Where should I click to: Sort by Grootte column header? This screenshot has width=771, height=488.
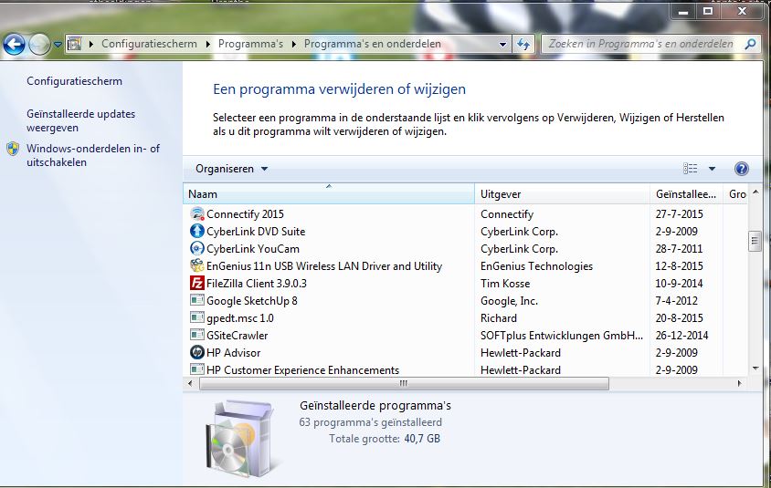736,194
